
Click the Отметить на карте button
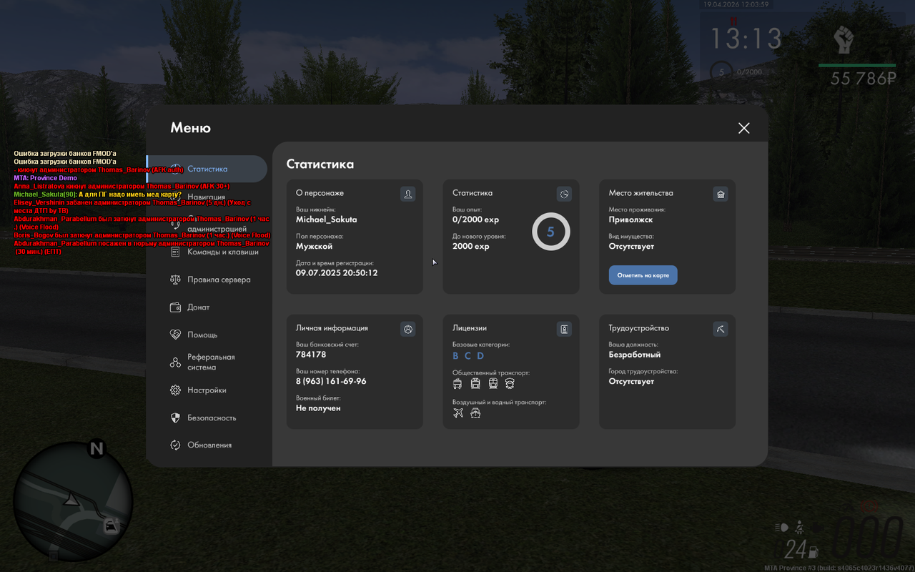coord(643,275)
